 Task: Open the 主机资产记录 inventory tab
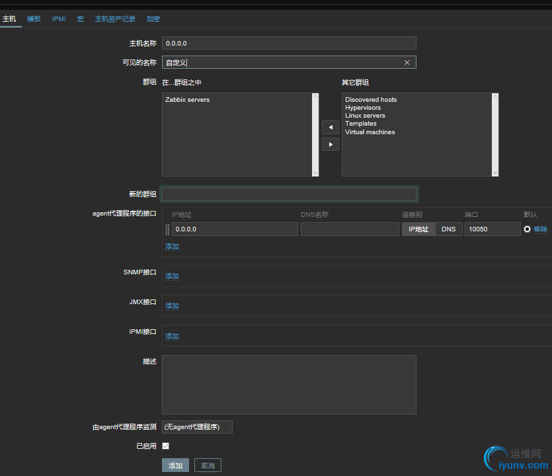pos(115,19)
